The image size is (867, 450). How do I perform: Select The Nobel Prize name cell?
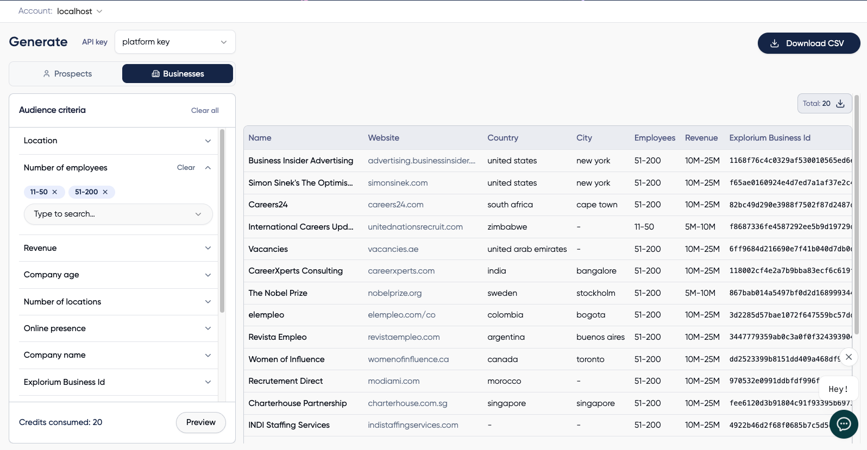pos(278,293)
